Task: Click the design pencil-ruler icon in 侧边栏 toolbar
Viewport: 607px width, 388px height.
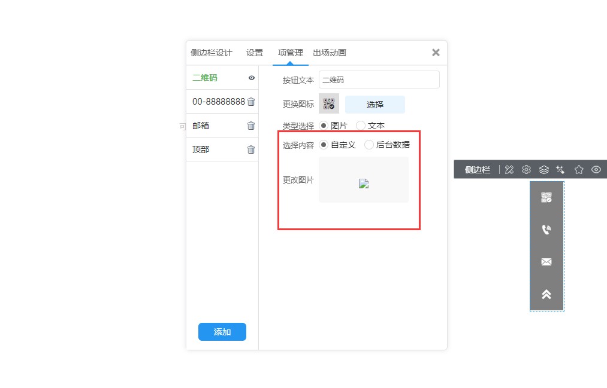Action: (509, 170)
